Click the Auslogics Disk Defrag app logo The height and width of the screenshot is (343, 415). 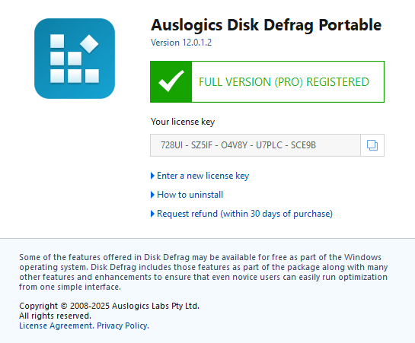coord(75,59)
